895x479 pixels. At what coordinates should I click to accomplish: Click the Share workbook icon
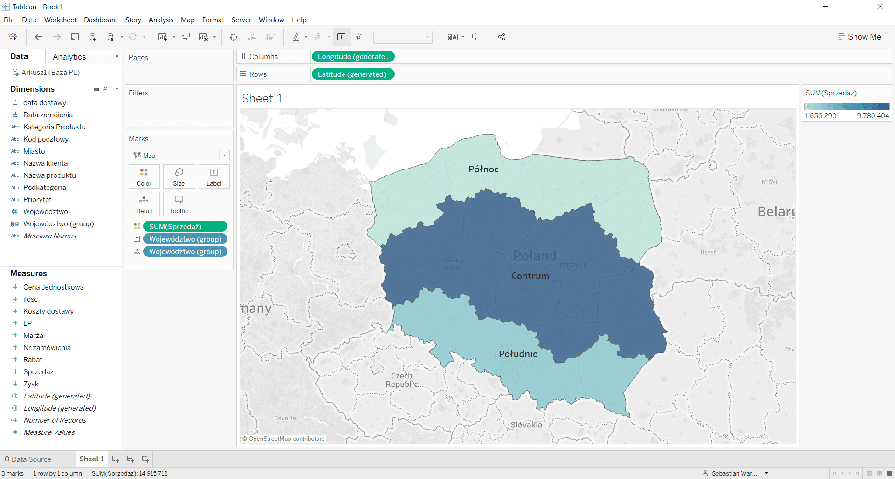pos(502,37)
